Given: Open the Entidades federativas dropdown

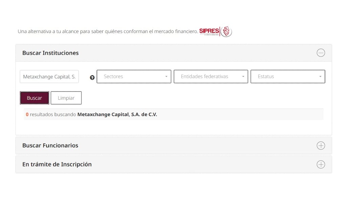Looking at the screenshot, I should pos(211,77).
